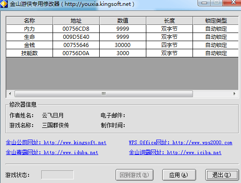Select the 内力 row name cell
241x183 pixels.
(x=29, y=29)
